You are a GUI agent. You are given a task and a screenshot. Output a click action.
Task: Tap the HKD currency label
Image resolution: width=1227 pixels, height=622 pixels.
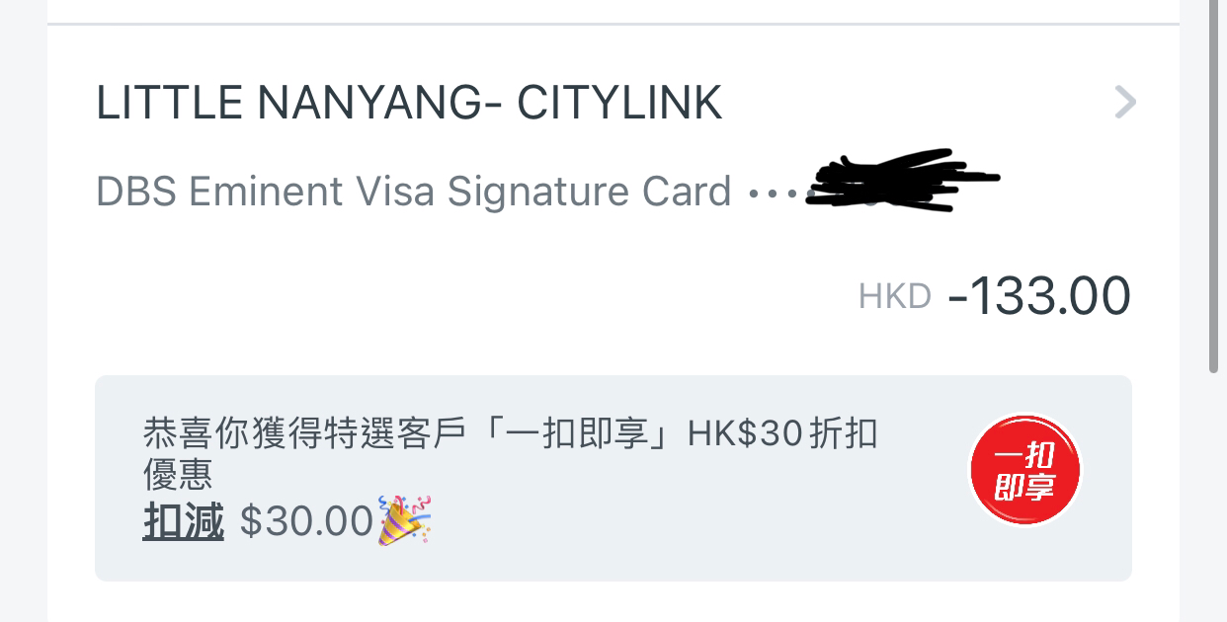point(895,296)
